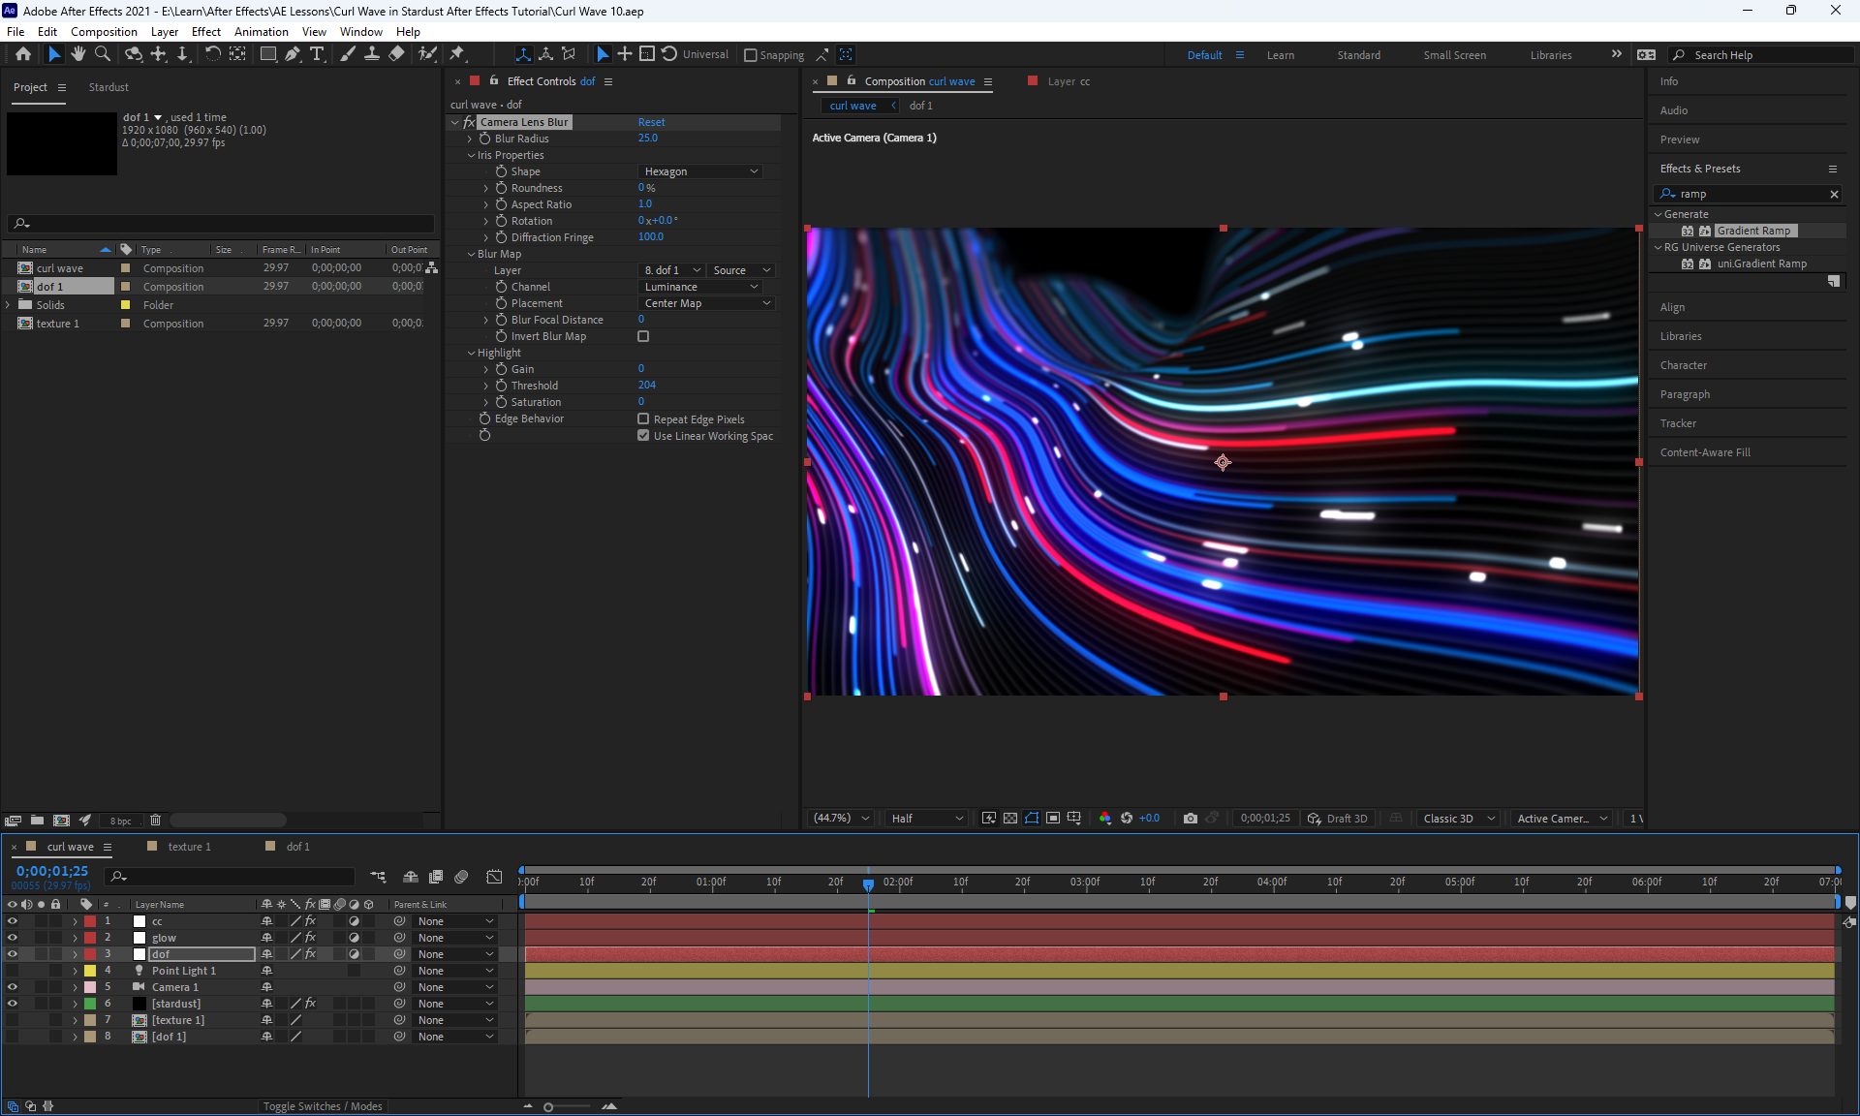Select the Eraser tool
This screenshot has width=1860, height=1116.
click(x=396, y=54)
